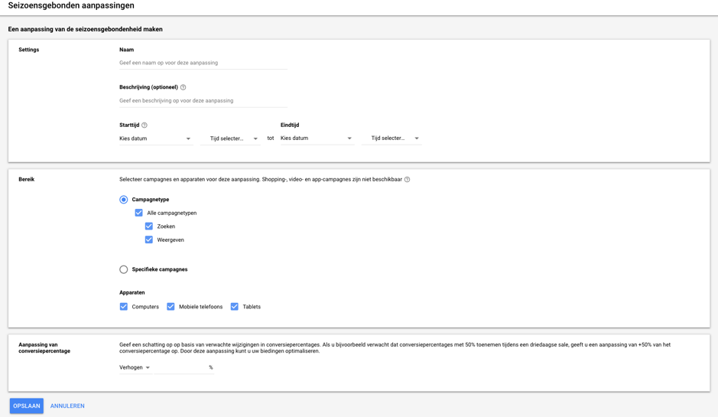Image resolution: width=718 pixels, height=417 pixels.
Task: Click help icon next to Beschrijving (optioneel)
Action: [x=183, y=87]
